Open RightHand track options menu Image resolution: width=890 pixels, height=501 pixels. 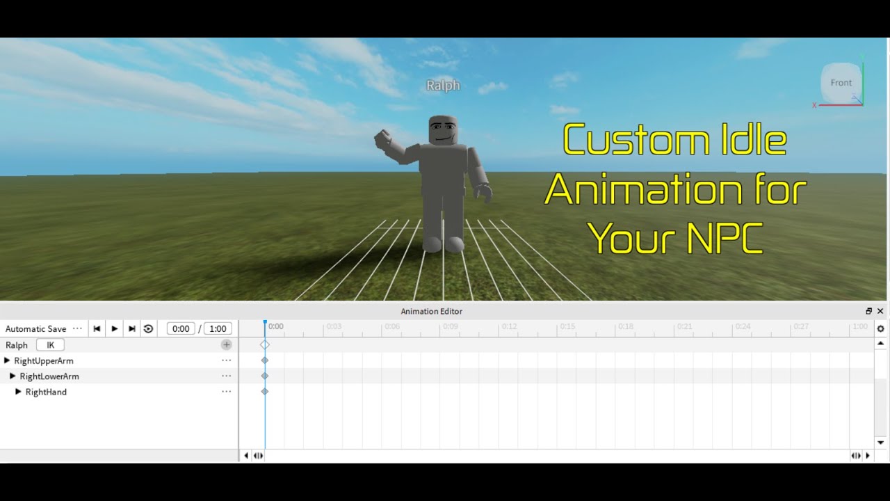(226, 392)
